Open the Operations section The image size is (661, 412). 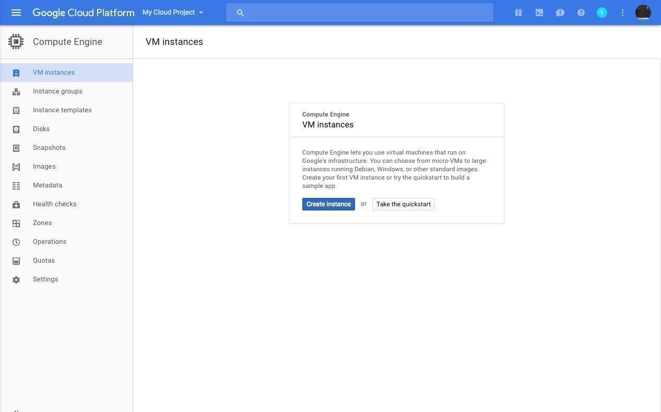(x=66, y=242)
